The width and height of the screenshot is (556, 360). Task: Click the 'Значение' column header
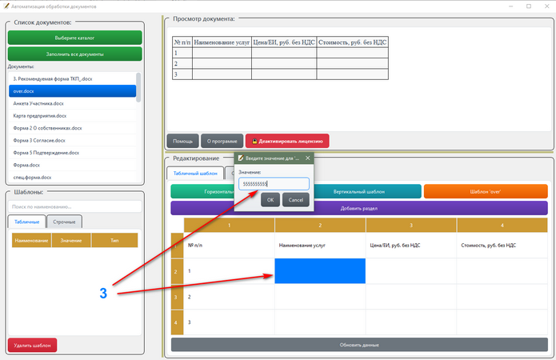(x=71, y=240)
